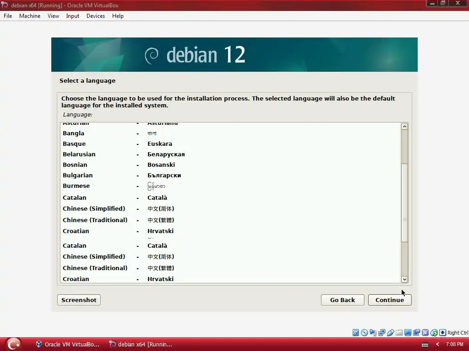Viewport: 469px width, 351px height.
Task: Click the language list scroll up arrow
Action: tap(404, 126)
